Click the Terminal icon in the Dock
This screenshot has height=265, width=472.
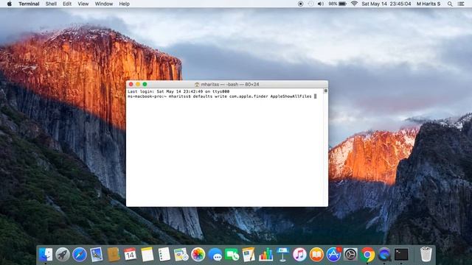click(x=401, y=255)
